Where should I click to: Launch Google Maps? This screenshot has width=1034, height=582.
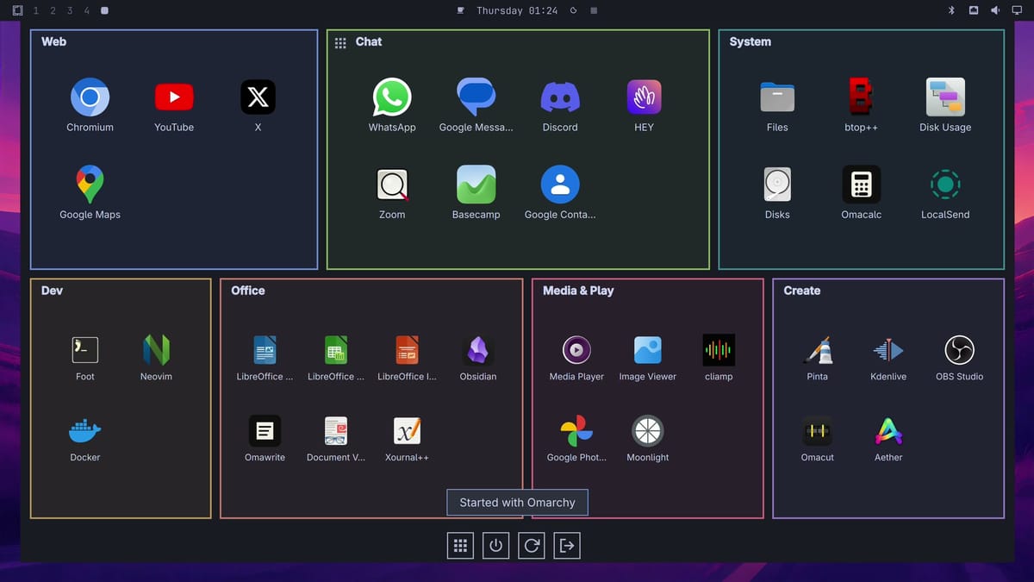point(90,185)
